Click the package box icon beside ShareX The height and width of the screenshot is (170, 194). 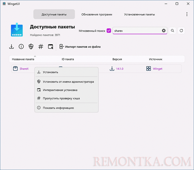tap(15, 68)
